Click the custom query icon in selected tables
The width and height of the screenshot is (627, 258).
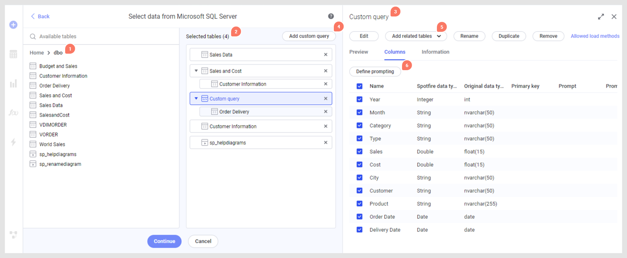(205, 99)
